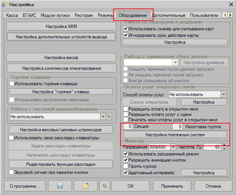Switch to the ЕГАИС tab
The height and width of the screenshot is (195, 236).
tap(30, 15)
